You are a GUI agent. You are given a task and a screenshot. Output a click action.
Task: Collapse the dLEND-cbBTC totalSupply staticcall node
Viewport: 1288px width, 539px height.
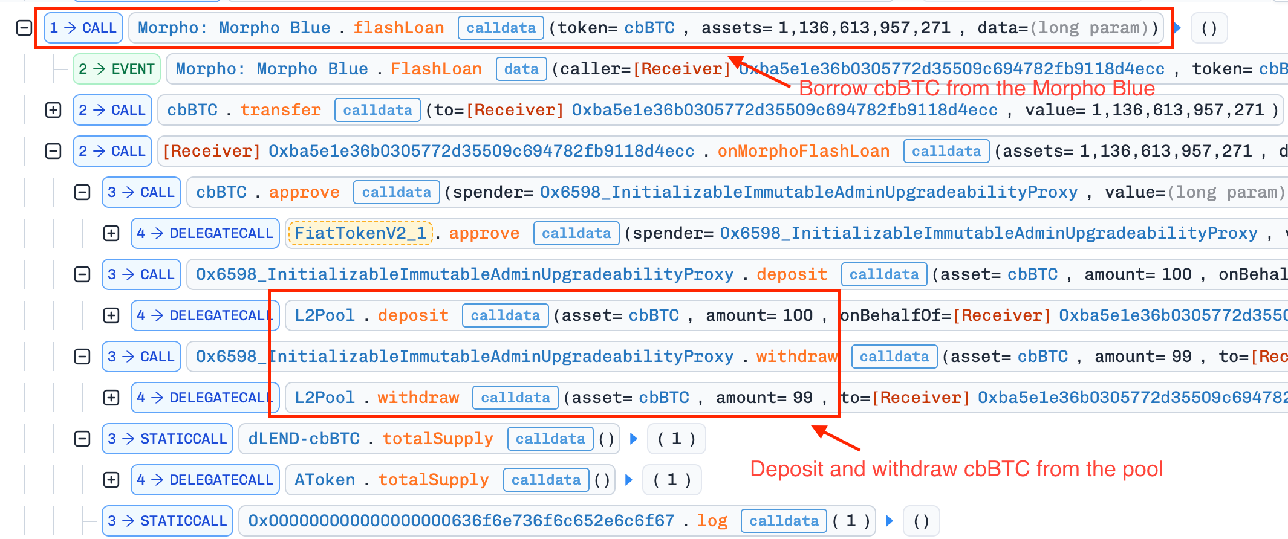click(x=82, y=439)
